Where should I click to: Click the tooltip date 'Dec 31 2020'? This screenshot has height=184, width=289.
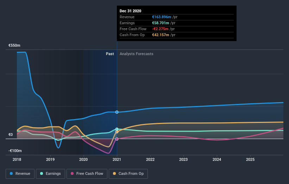click(131, 11)
